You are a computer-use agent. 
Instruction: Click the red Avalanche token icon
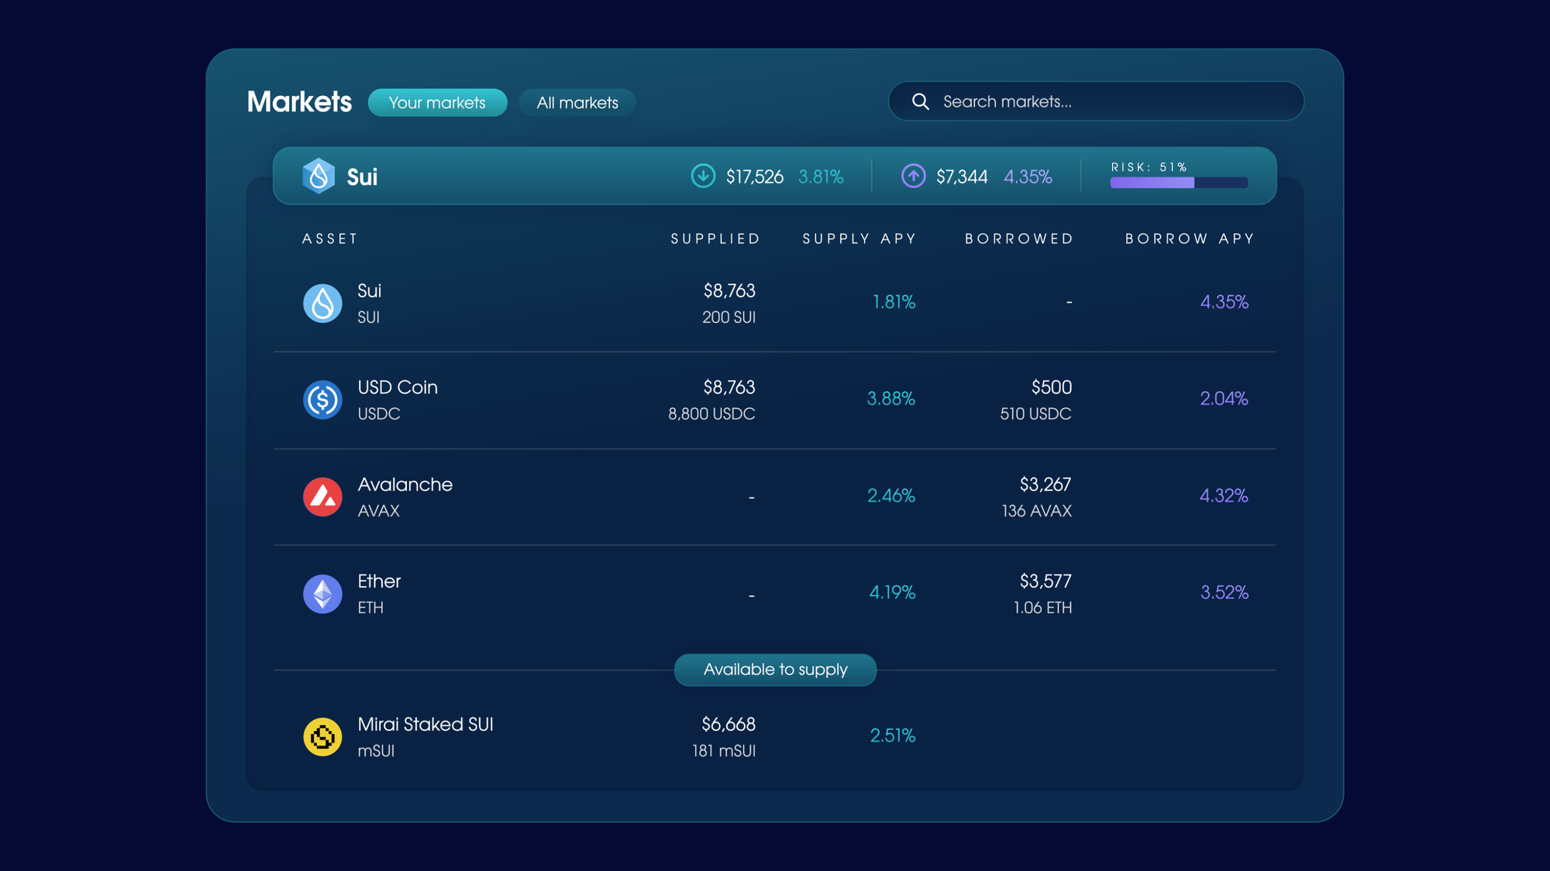(x=322, y=496)
